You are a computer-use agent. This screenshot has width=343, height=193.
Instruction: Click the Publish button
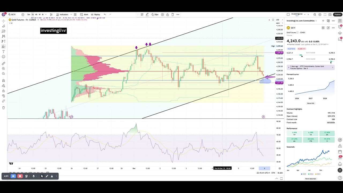click(338, 14)
